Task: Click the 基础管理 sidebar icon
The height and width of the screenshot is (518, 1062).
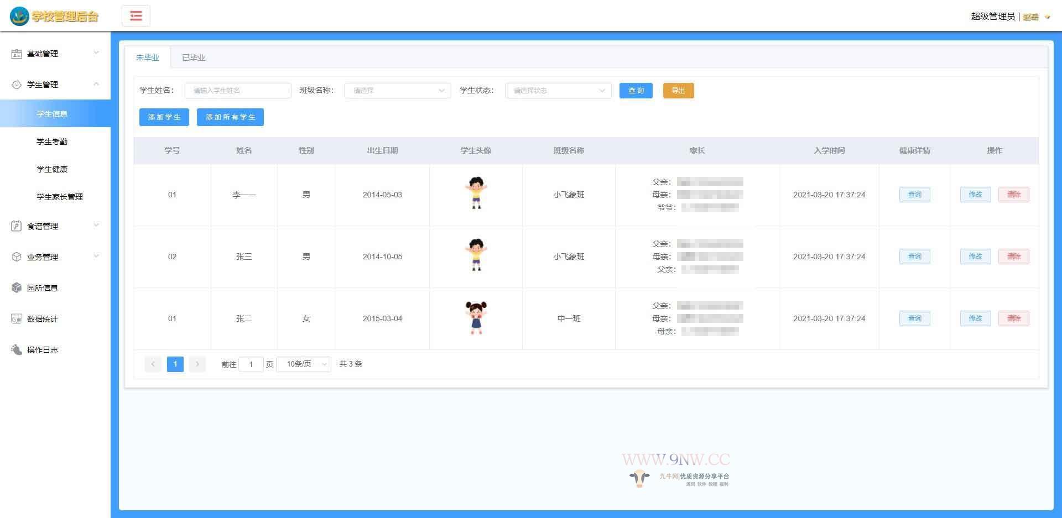Action: pyautogui.click(x=17, y=54)
